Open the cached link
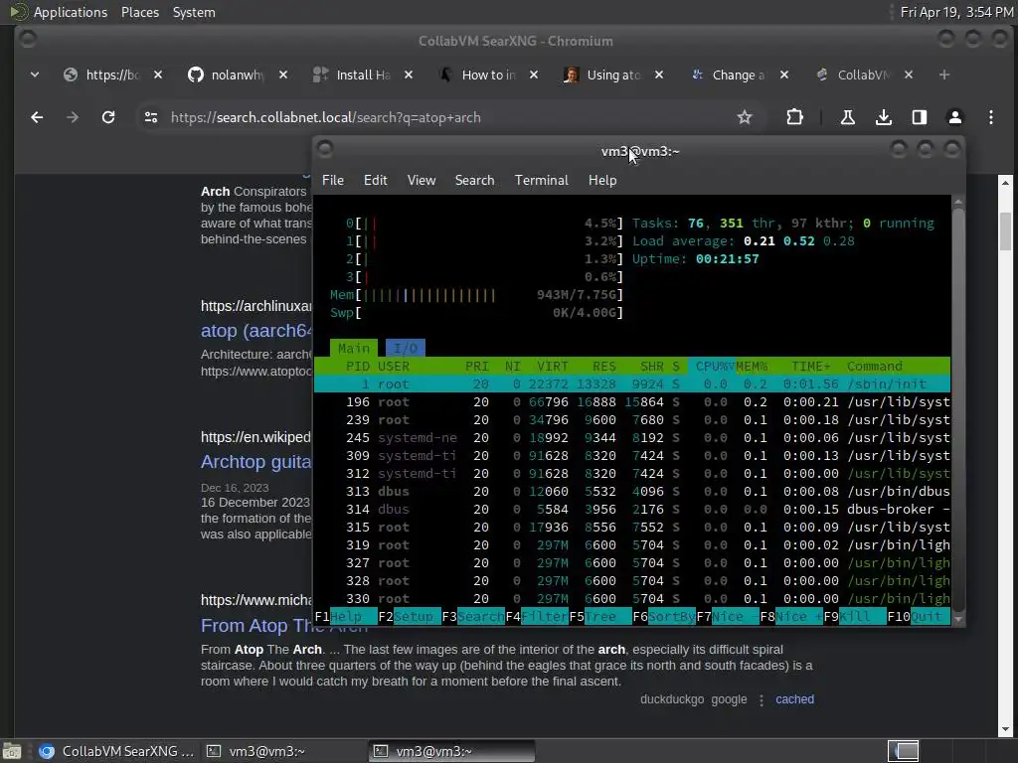This screenshot has width=1018, height=763. [x=794, y=699]
